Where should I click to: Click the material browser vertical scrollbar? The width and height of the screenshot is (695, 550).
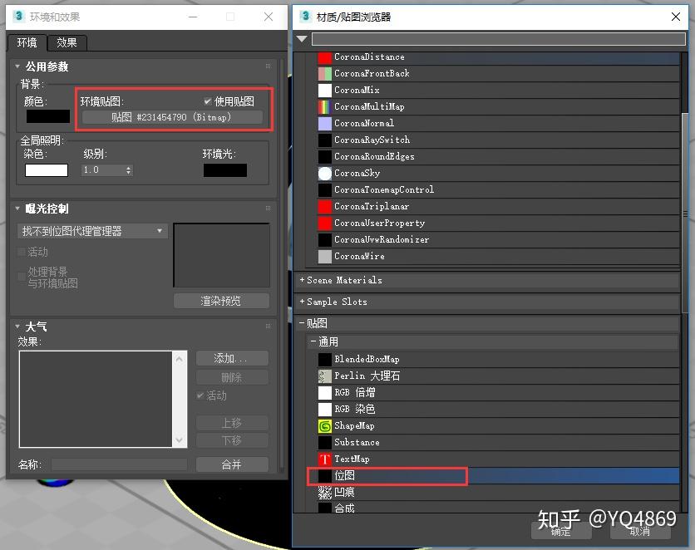pos(685,214)
